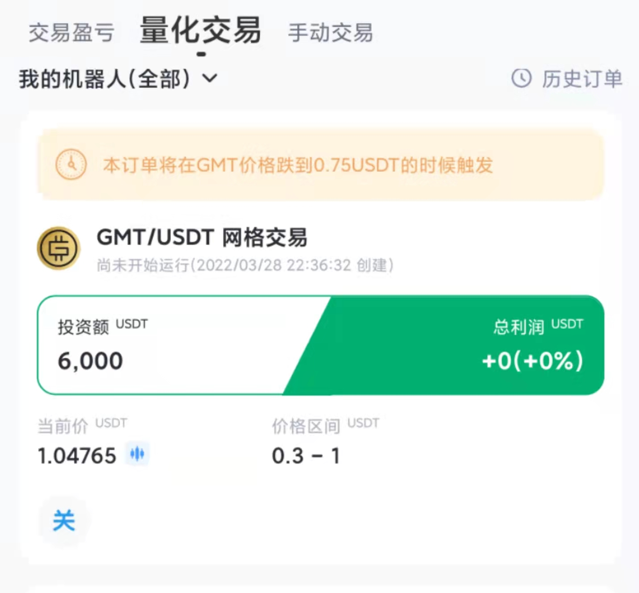Click the 价格区间 USDT label
This screenshot has width=639, height=593.
click(325, 425)
